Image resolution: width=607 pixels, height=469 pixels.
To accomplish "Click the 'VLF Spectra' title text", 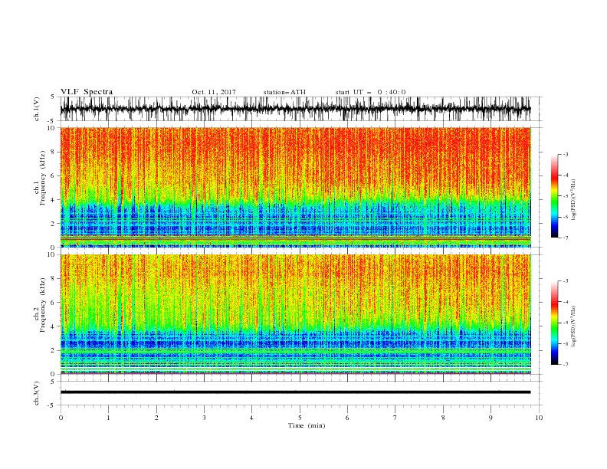I will (87, 92).
